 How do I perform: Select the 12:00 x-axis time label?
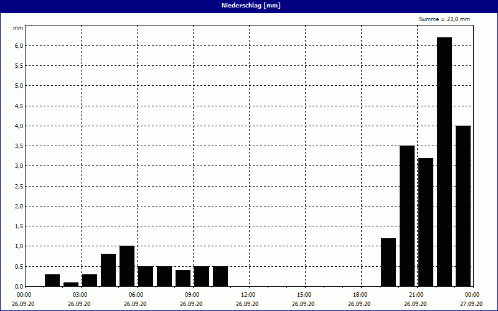pos(248,295)
